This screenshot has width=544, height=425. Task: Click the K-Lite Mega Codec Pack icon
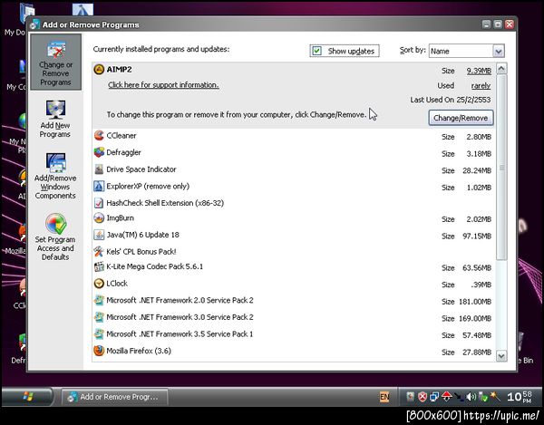coord(99,266)
